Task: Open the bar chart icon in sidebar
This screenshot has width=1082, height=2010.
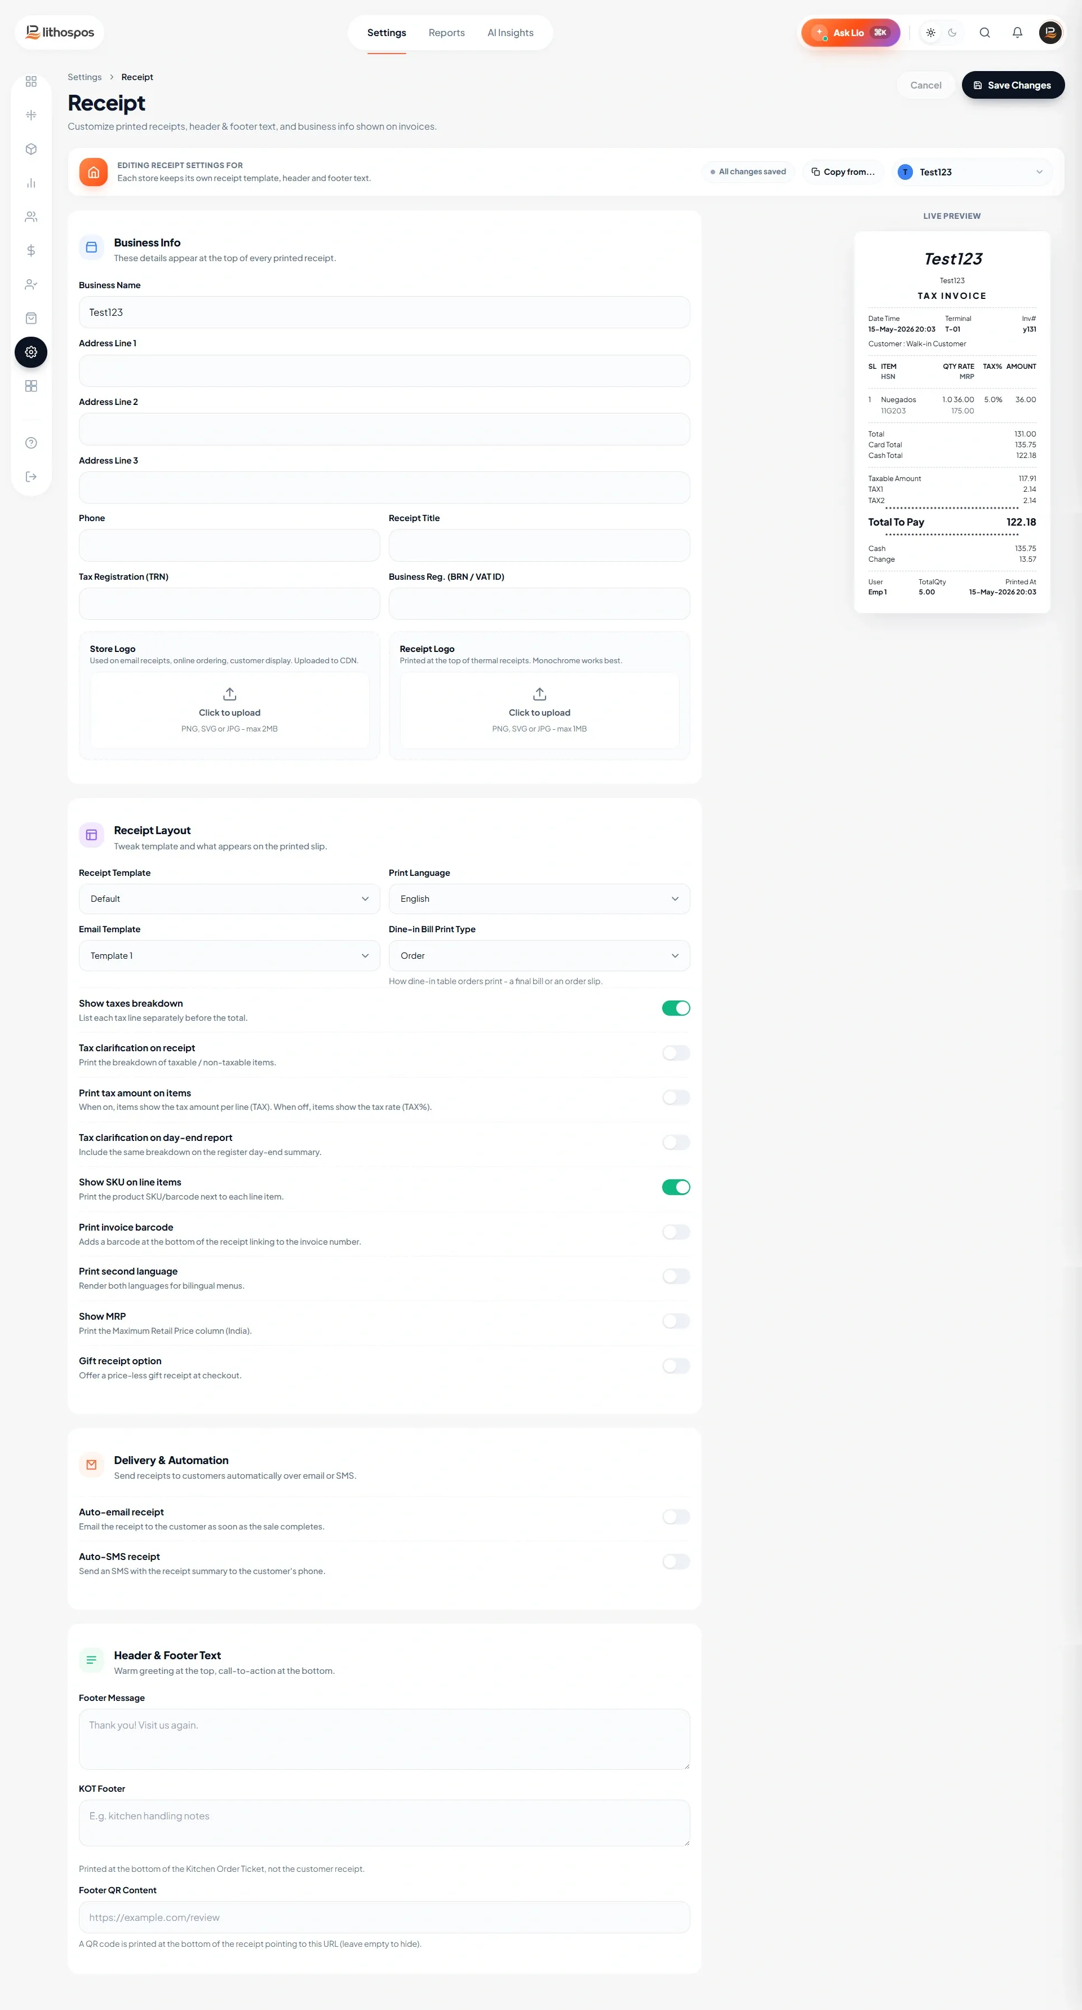Action: pos(31,183)
